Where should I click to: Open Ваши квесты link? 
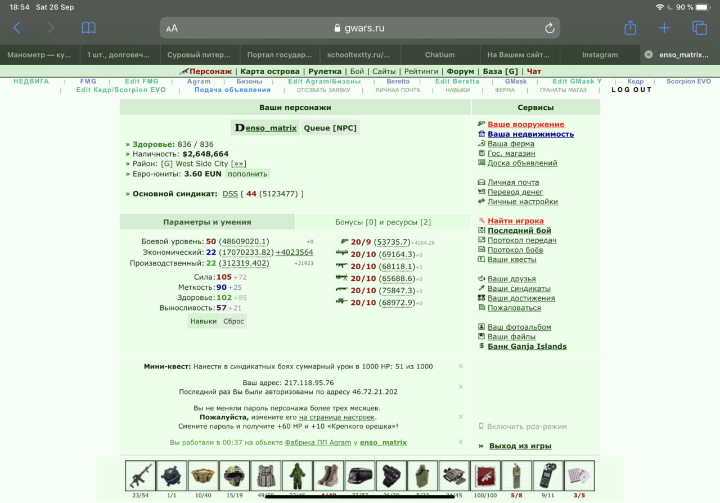512,259
